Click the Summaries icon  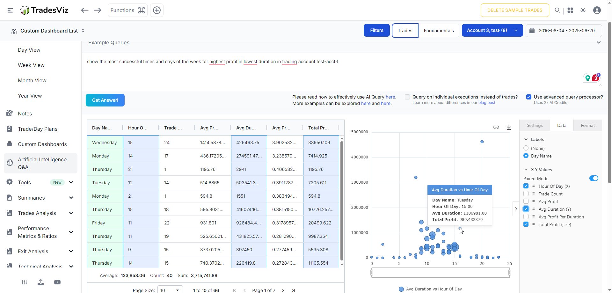(10, 198)
